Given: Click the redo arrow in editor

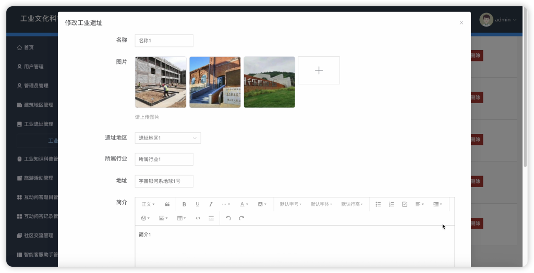Looking at the screenshot, I should [241, 218].
